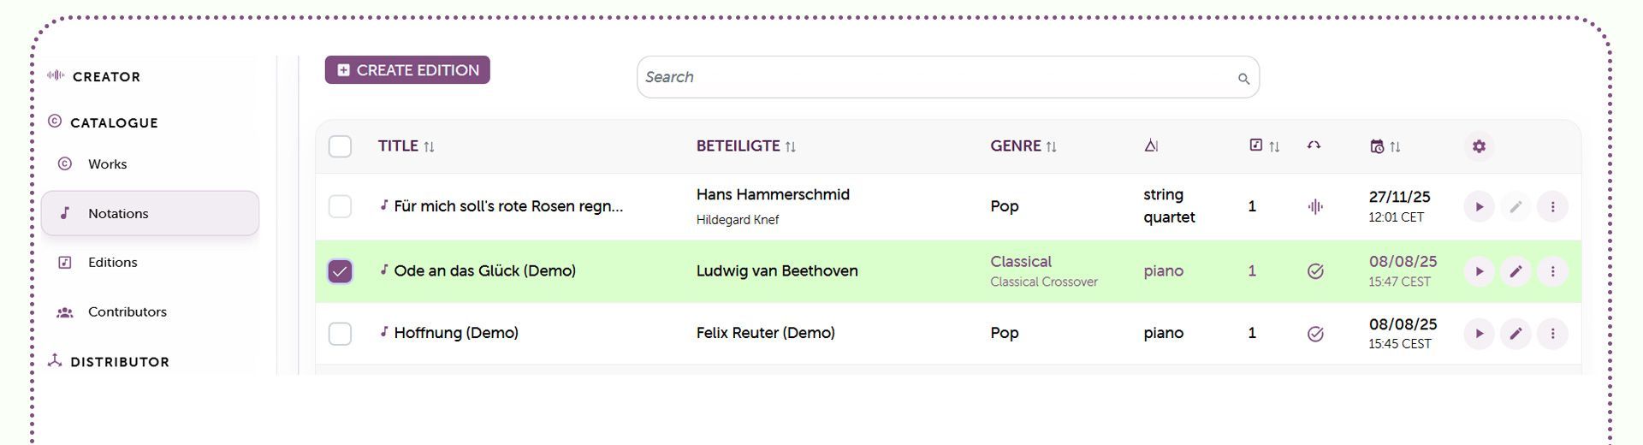1643x445 pixels.
Task: Play the Ode an das Glück notation
Action: point(1479,271)
